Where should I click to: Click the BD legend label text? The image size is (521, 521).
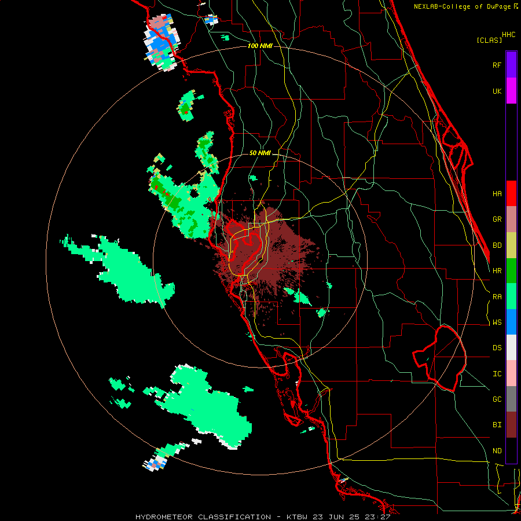pyautogui.click(x=497, y=245)
